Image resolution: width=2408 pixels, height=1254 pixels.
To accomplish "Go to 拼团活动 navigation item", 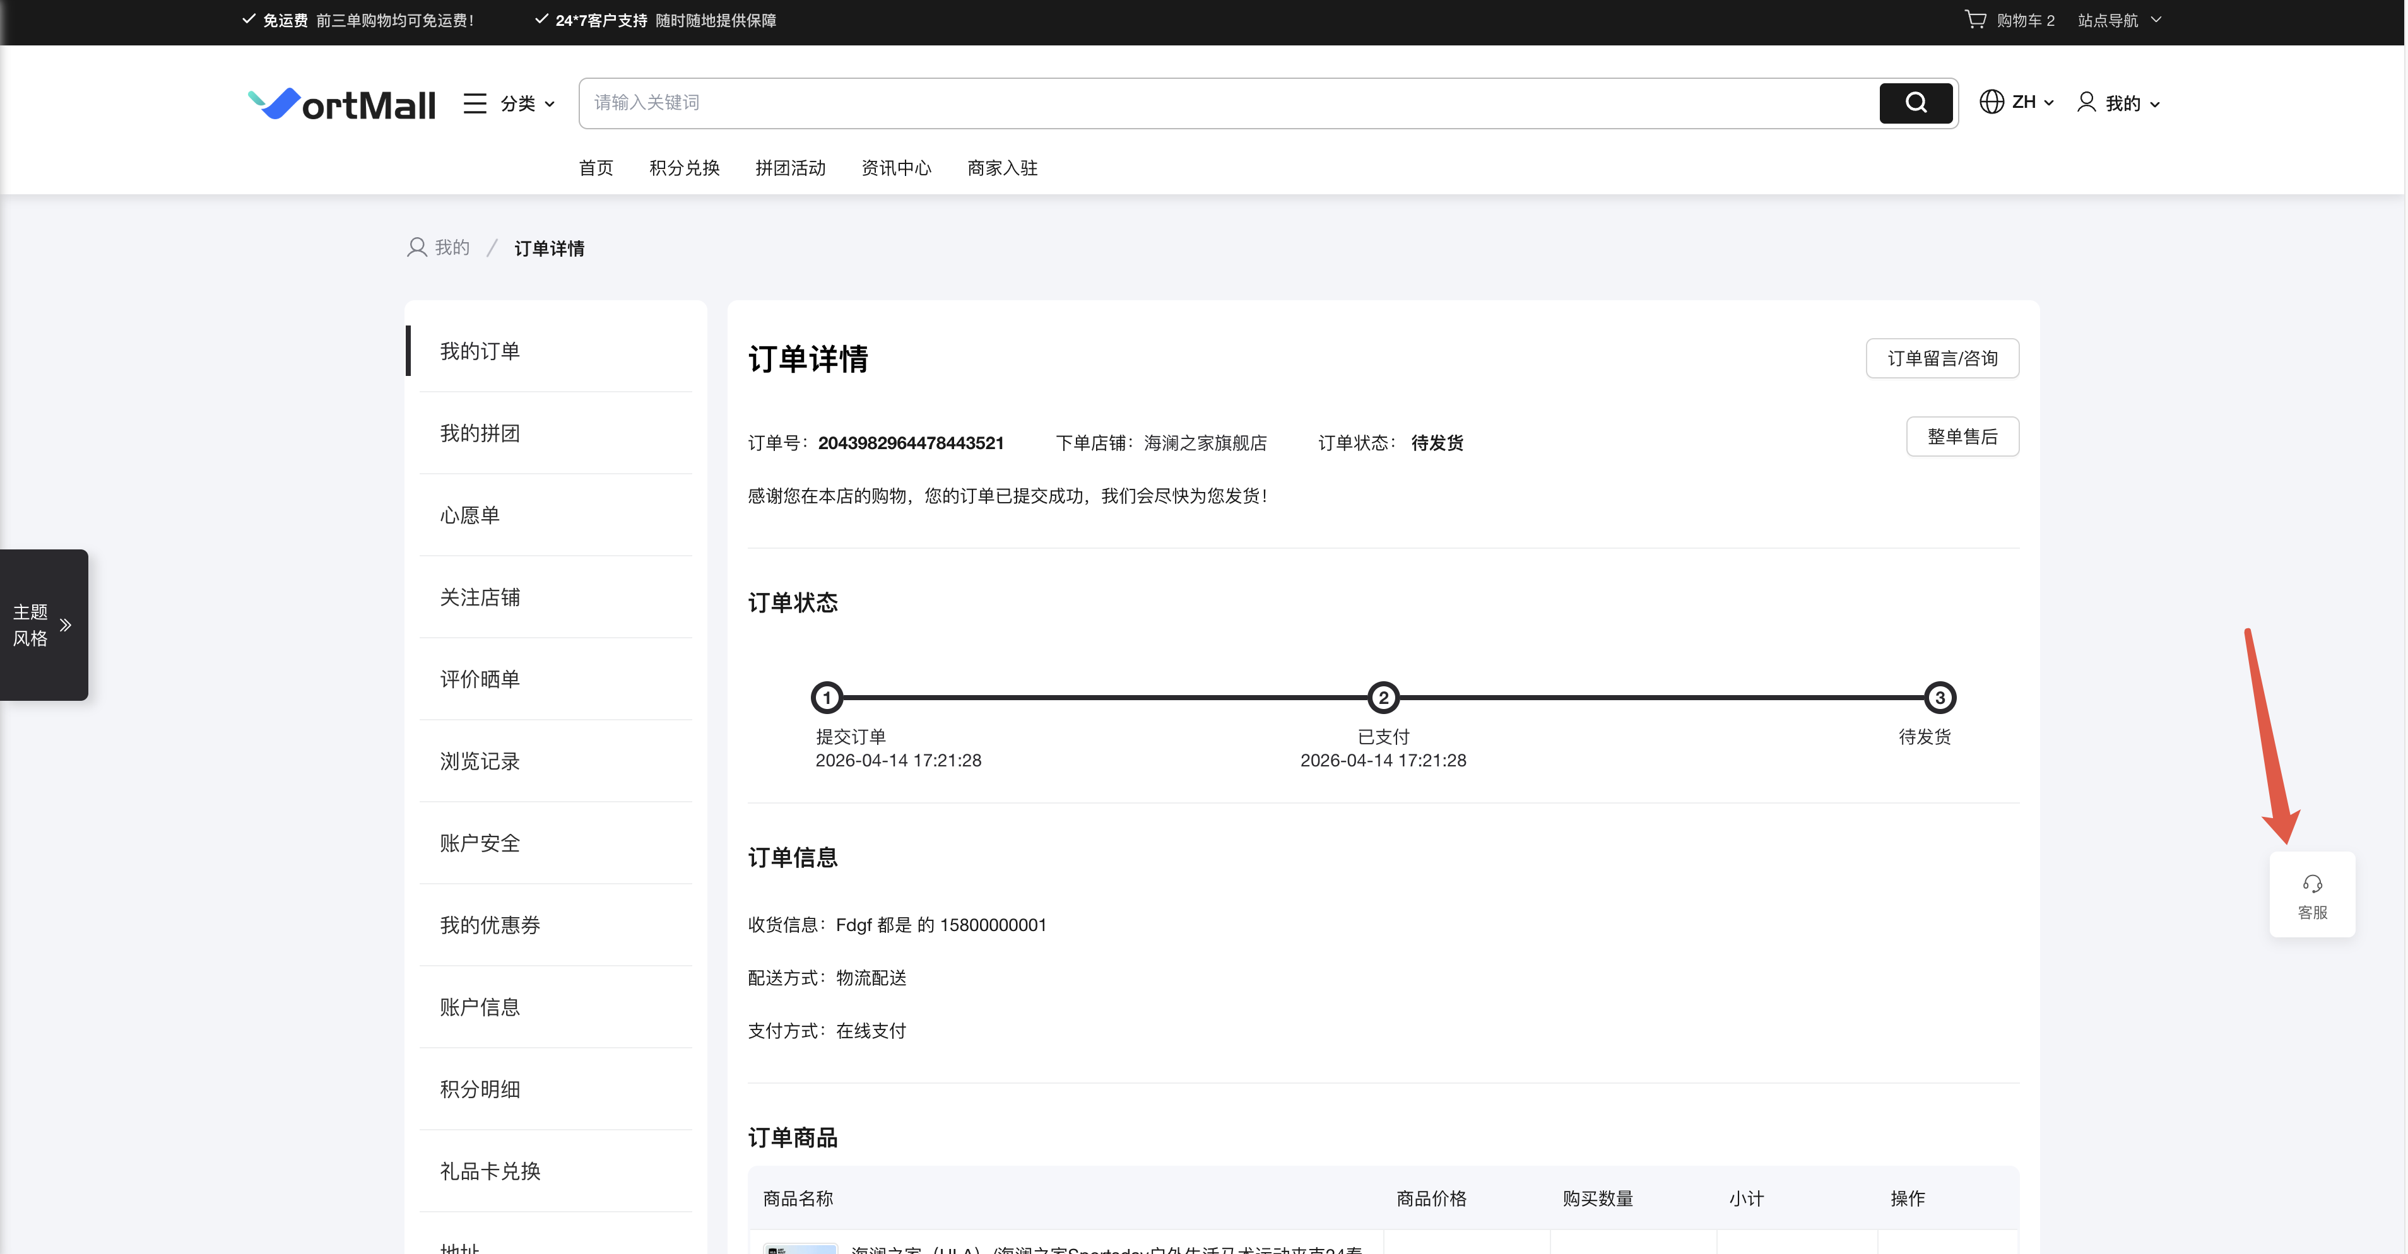I will [790, 167].
